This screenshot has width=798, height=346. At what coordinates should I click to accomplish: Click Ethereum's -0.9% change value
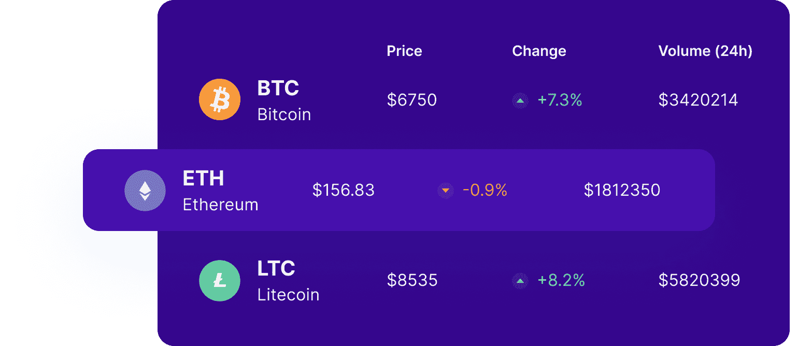(485, 191)
